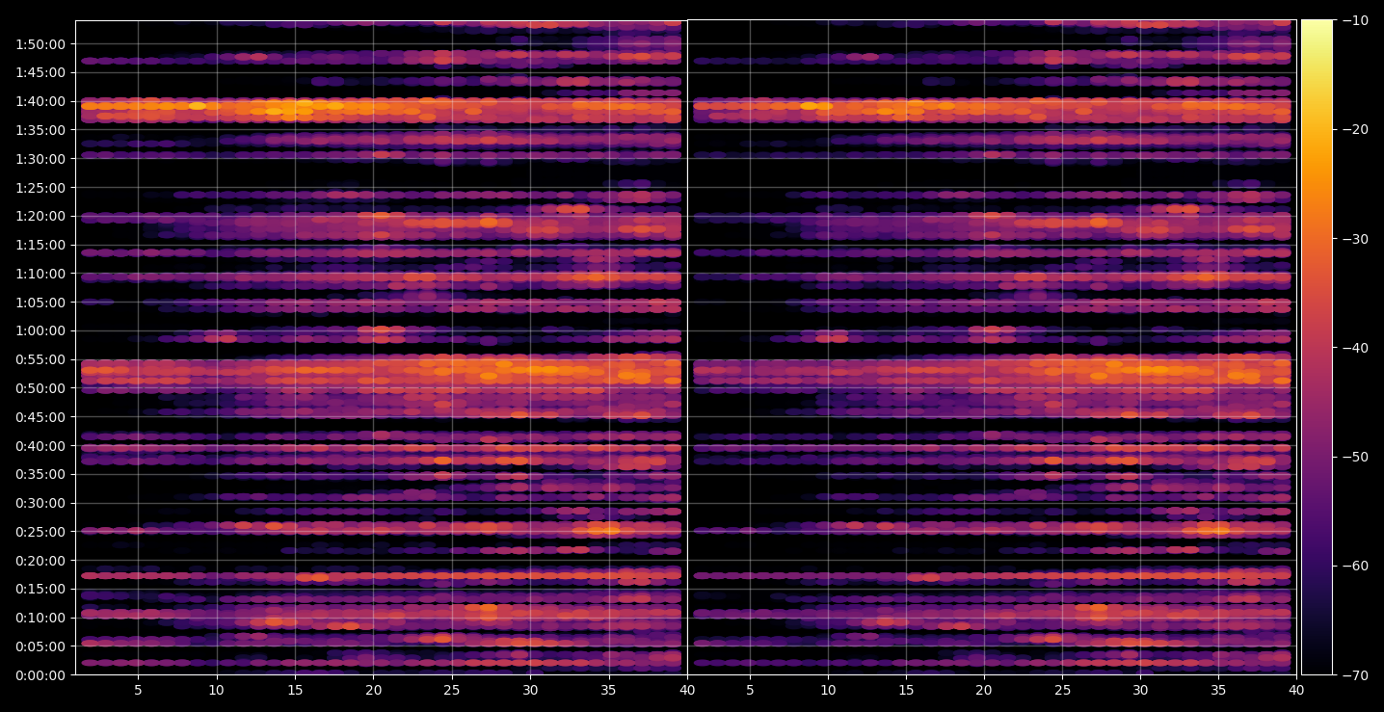Click the 1:00:00 y-axis time label

pos(40,330)
